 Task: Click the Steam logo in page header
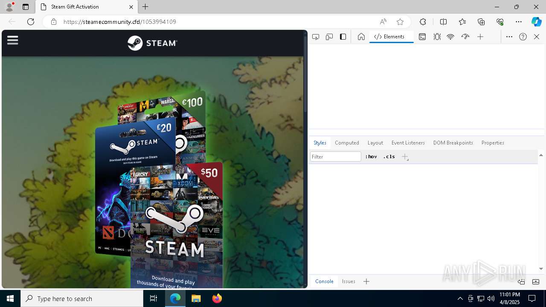(x=152, y=43)
